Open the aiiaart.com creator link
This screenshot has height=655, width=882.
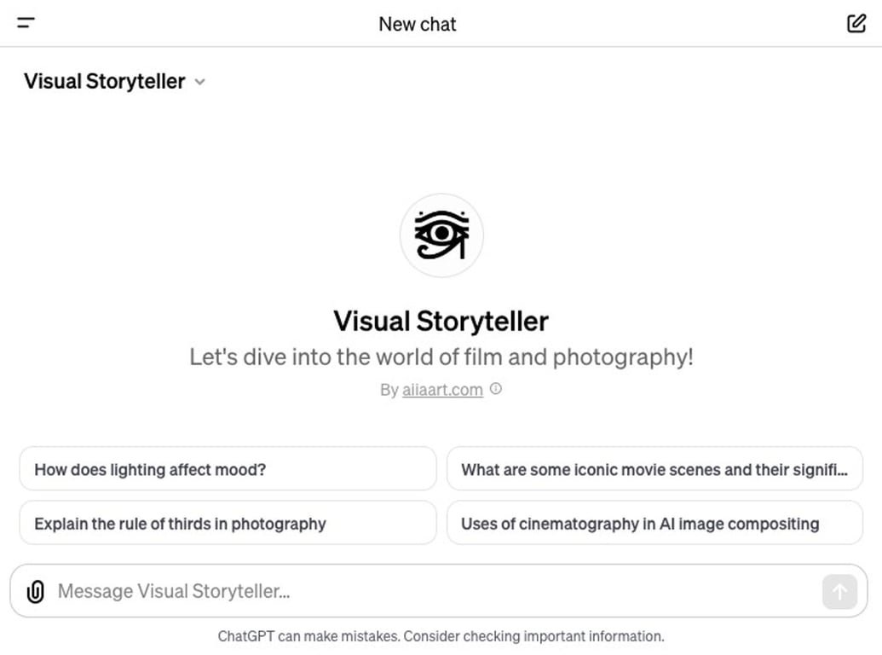(x=442, y=389)
